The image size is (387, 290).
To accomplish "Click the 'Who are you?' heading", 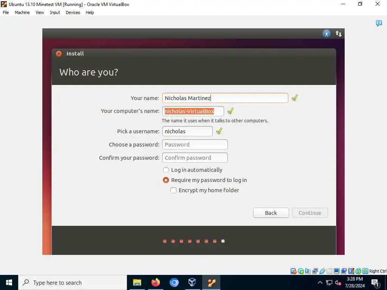I will pos(88,72).
